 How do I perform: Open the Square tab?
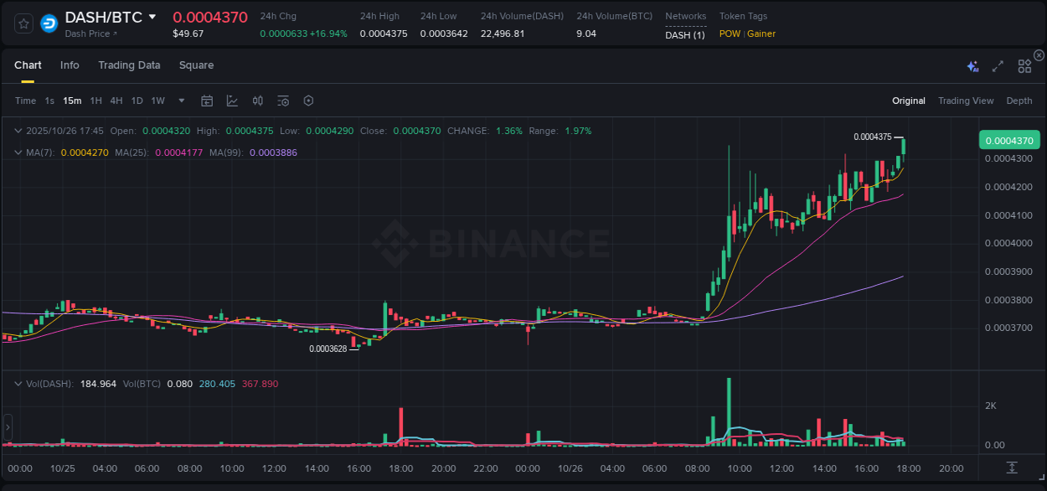tap(197, 65)
